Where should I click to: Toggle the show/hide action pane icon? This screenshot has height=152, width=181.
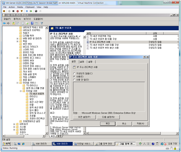click(x=36, y=23)
